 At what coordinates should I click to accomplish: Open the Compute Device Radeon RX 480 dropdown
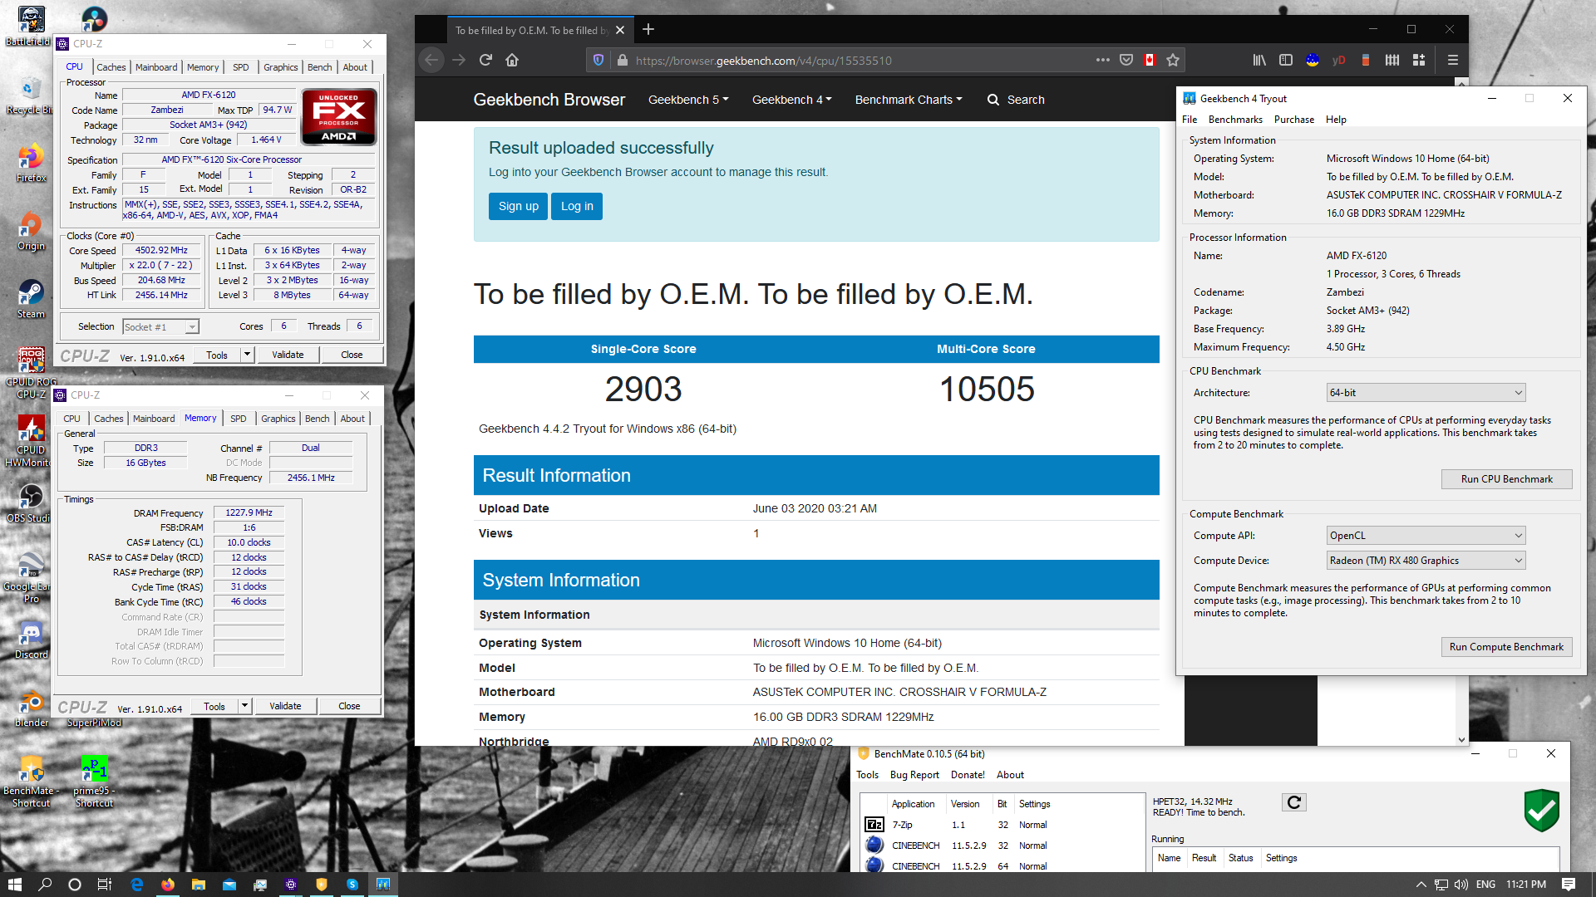[1426, 561]
